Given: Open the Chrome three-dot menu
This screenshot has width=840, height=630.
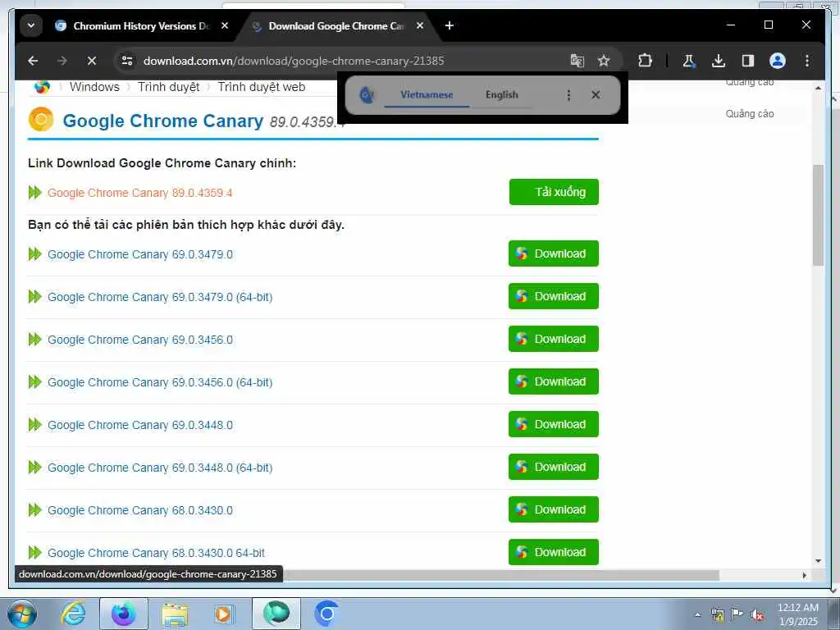Looking at the screenshot, I should 807,61.
